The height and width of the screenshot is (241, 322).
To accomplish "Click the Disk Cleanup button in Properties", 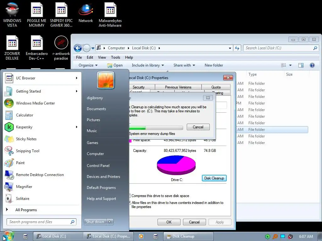I will (x=214, y=178).
